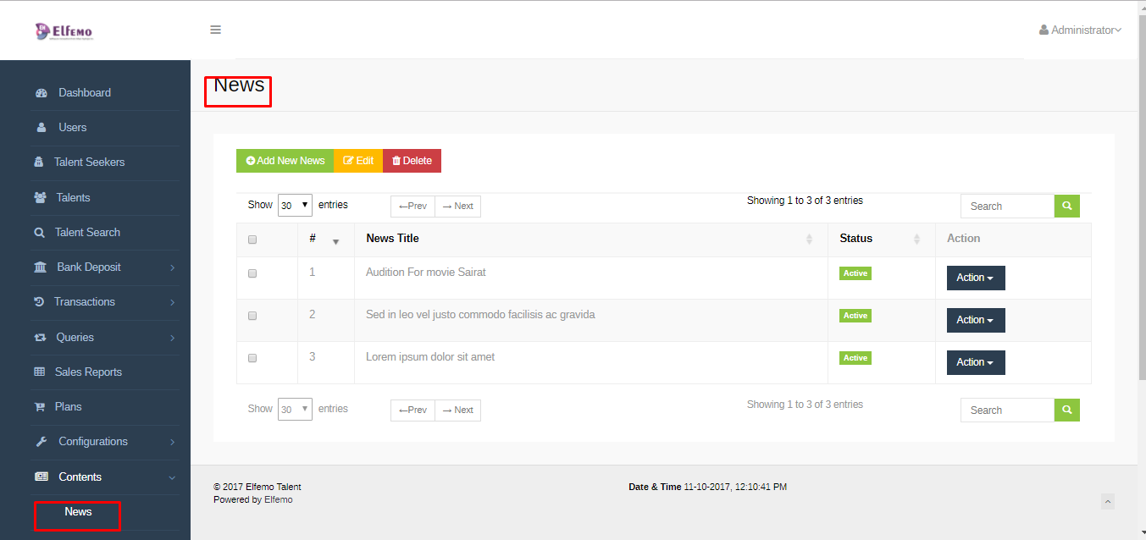
Task: Click the Administrator user icon
Action: [x=1044, y=30]
